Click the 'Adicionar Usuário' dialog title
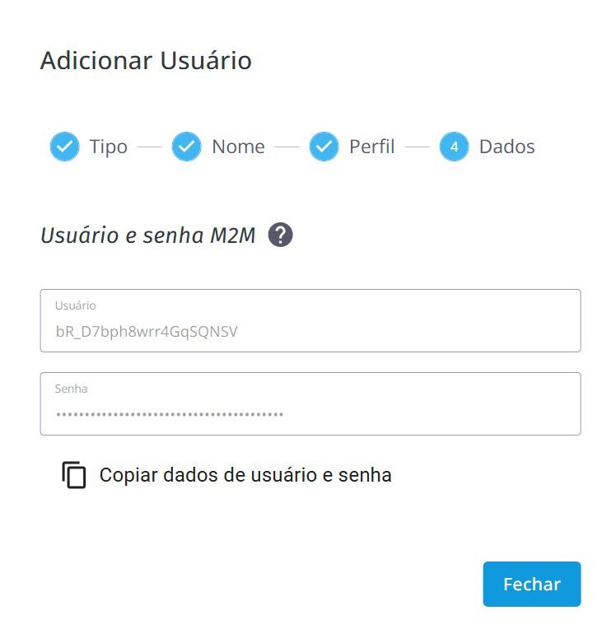The width and height of the screenshot is (616, 643). pyautogui.click(x=146, y=60)
